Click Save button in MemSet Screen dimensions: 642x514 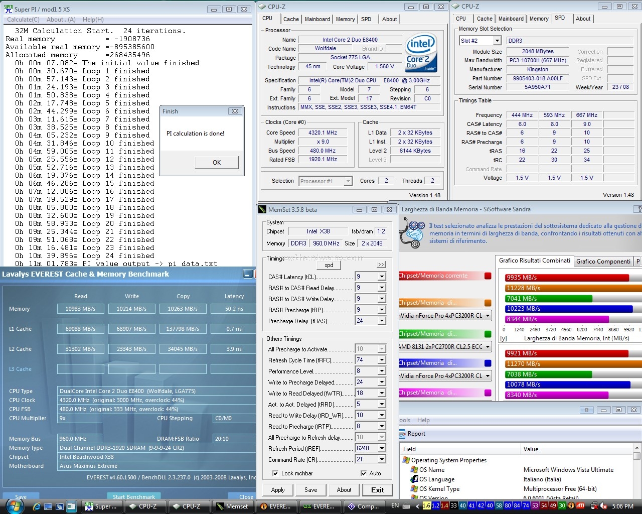click(x=311, y=490)
